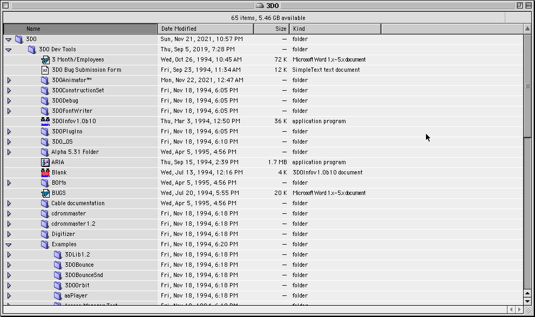Expand the 3DOPlugIns folder triangle

pos(9,131)
